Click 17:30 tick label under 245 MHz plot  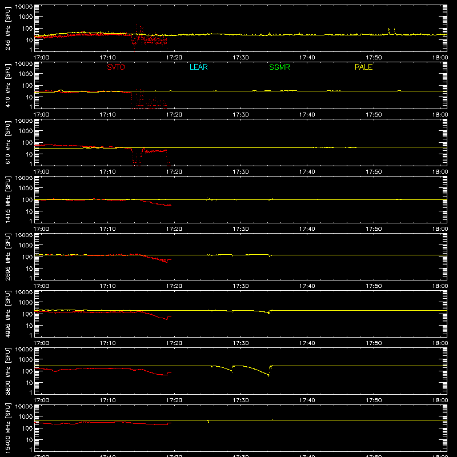click(x=240, y=58)
